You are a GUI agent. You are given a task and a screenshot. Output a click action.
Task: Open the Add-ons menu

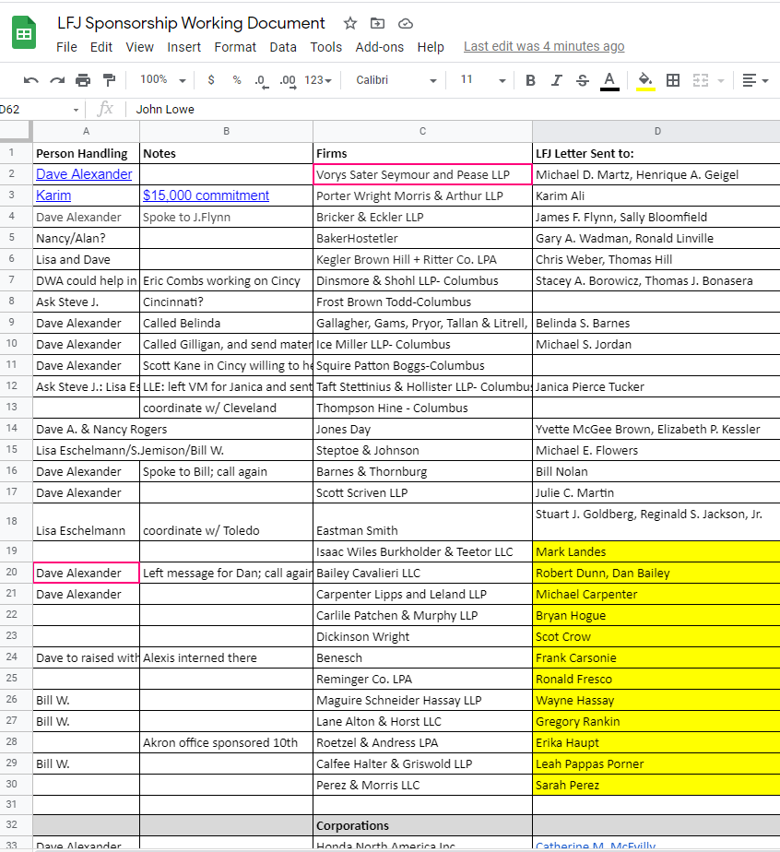click(380, 47)
